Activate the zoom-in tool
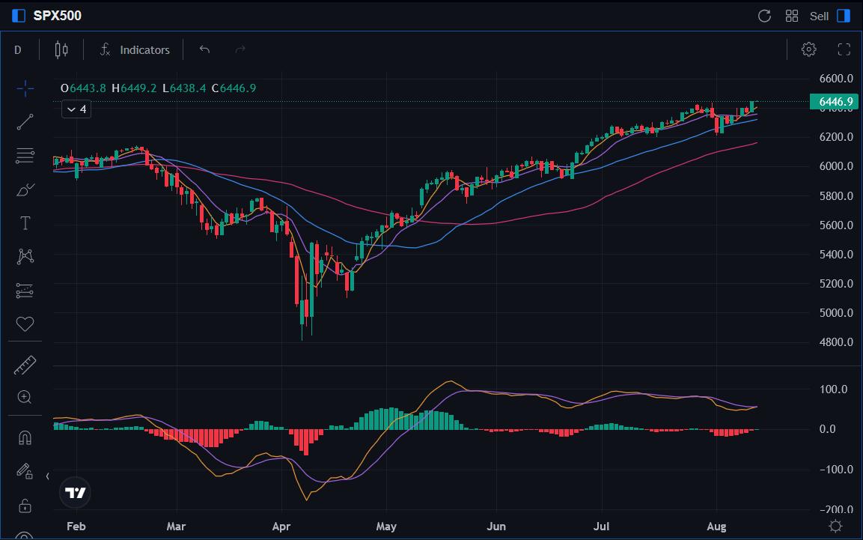Viewport: 863px width, 540px height. pyautogui.click(x=25, y=398)
